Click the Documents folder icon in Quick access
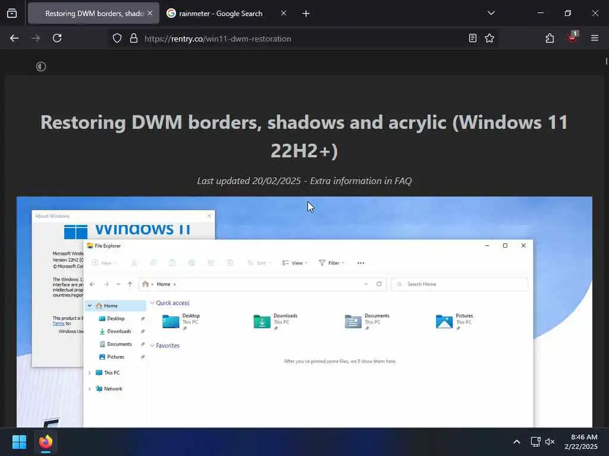The image size is (609, 456). pos(353,321)
